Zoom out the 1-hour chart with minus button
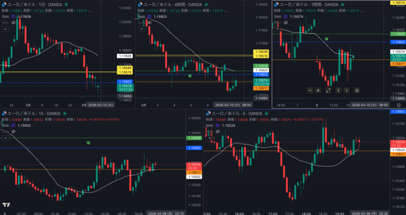Image resolution: width=406 pixels, height=215 pixels. [x=310, y=90]
